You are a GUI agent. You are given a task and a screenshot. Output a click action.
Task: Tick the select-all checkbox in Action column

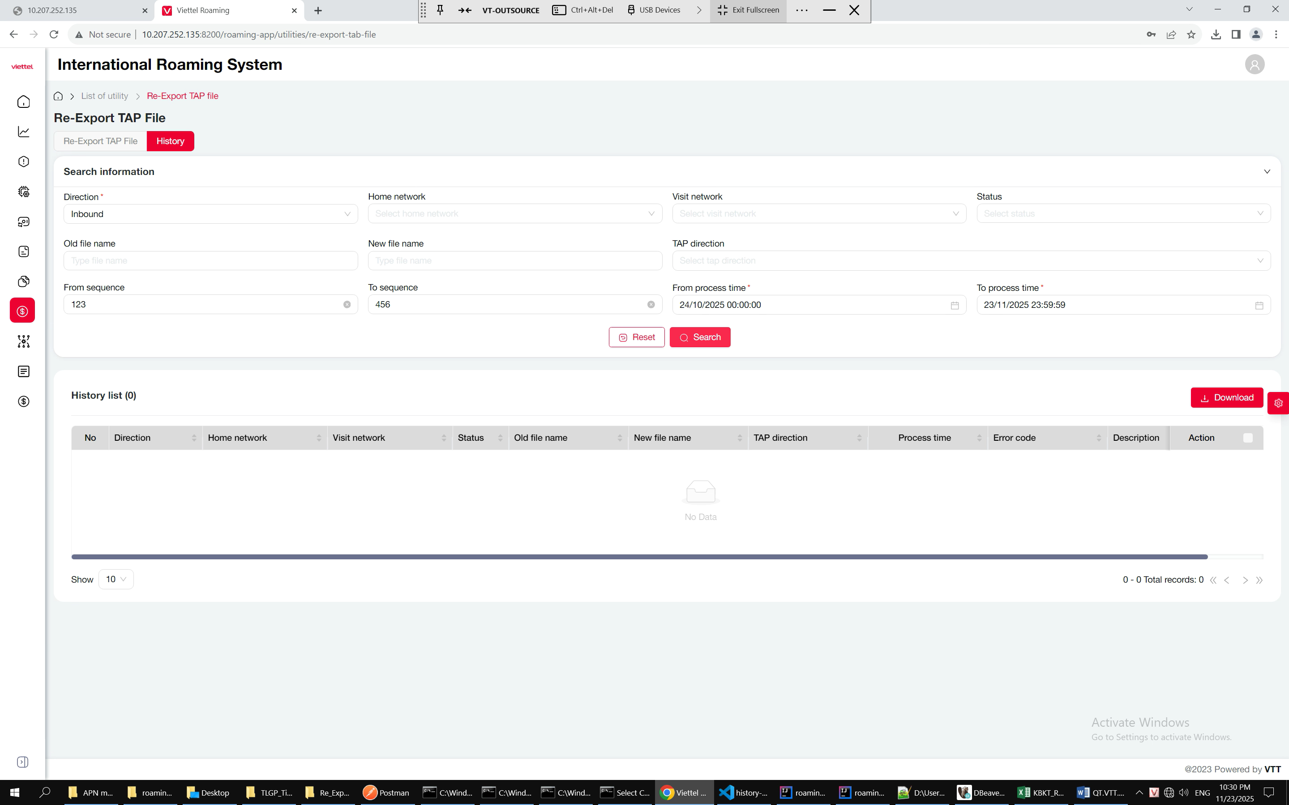pos(1247,438)
